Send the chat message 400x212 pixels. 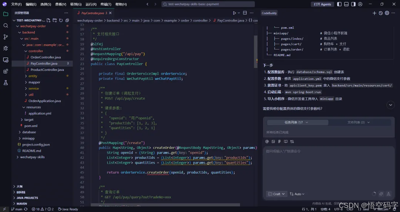click(x=389, y=194)
